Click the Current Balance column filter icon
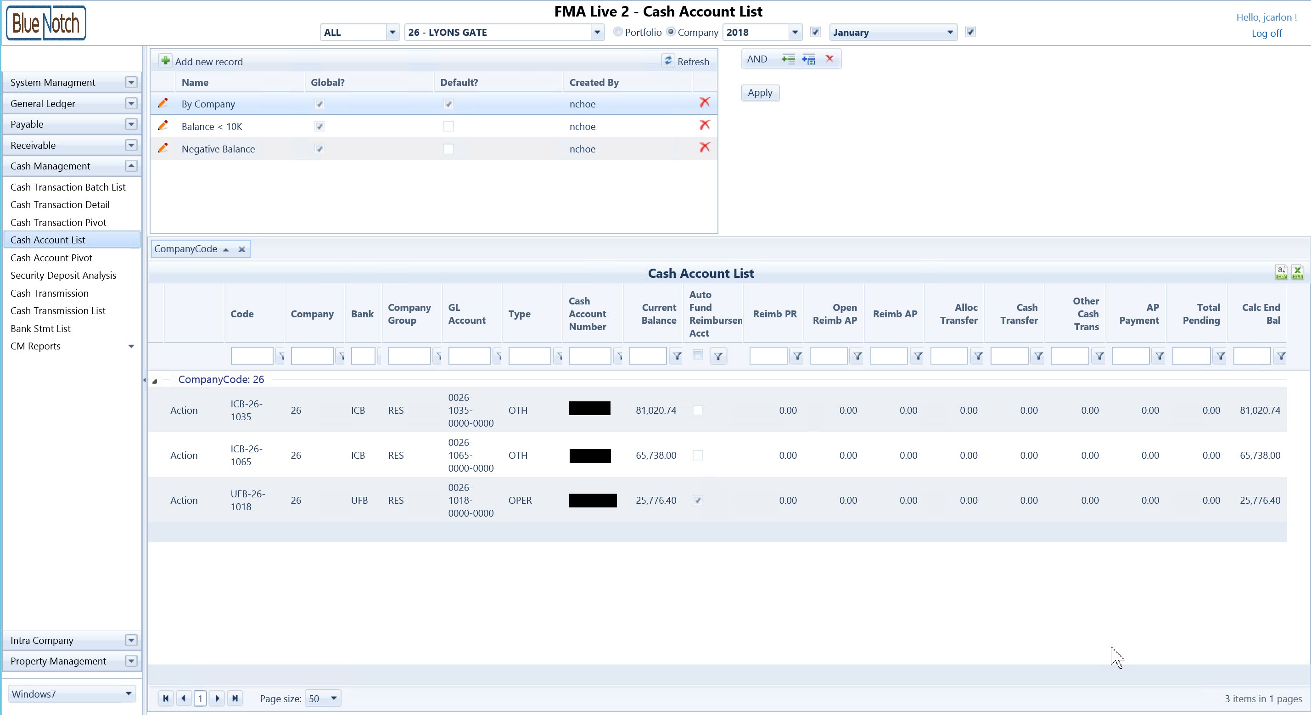 [677, 356]
